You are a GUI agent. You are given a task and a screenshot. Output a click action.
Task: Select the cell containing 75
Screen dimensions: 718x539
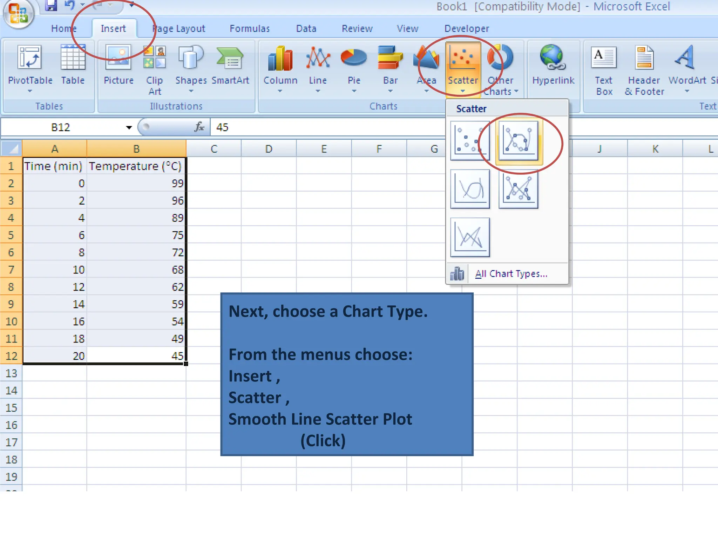(136, 235)
